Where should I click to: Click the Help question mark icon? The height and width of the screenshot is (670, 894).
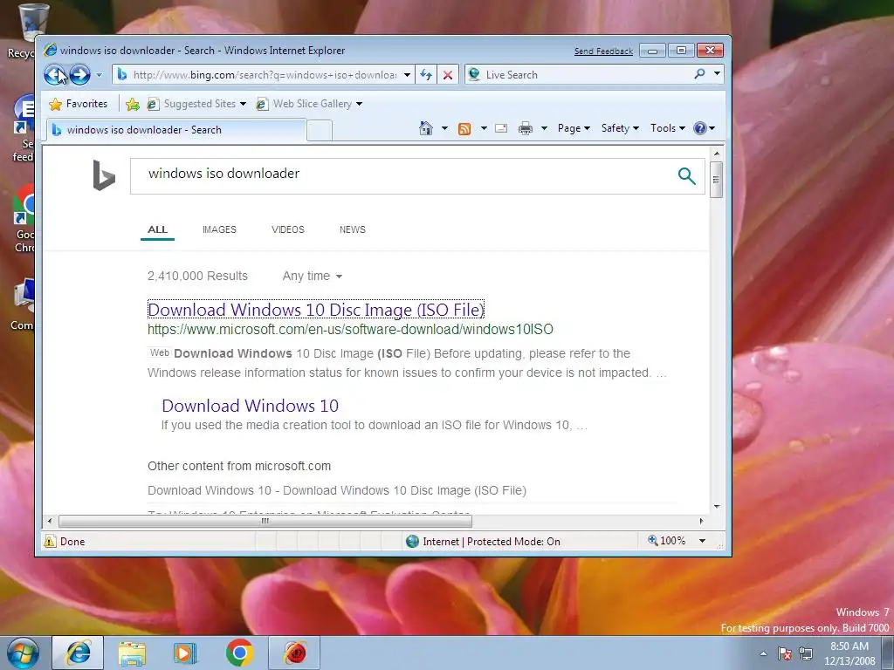pos(700,128)
